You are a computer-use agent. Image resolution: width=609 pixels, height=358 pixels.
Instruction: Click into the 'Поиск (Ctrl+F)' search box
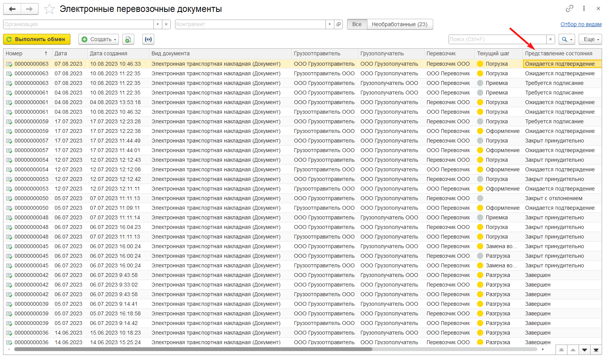click(497, 39)
